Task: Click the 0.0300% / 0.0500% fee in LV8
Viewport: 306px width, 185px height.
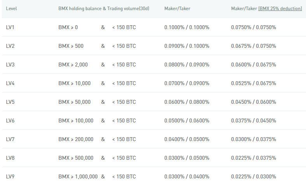Action: click(187, 158)
